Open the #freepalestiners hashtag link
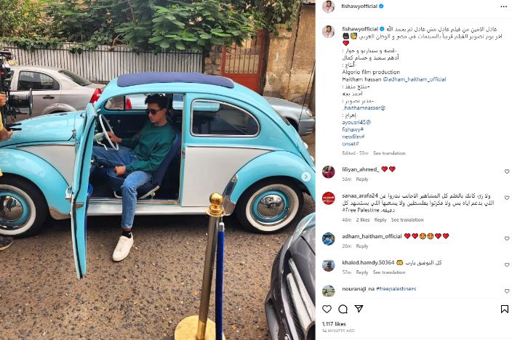This screenshot has height=340, width=528. (x=396, y=288)
